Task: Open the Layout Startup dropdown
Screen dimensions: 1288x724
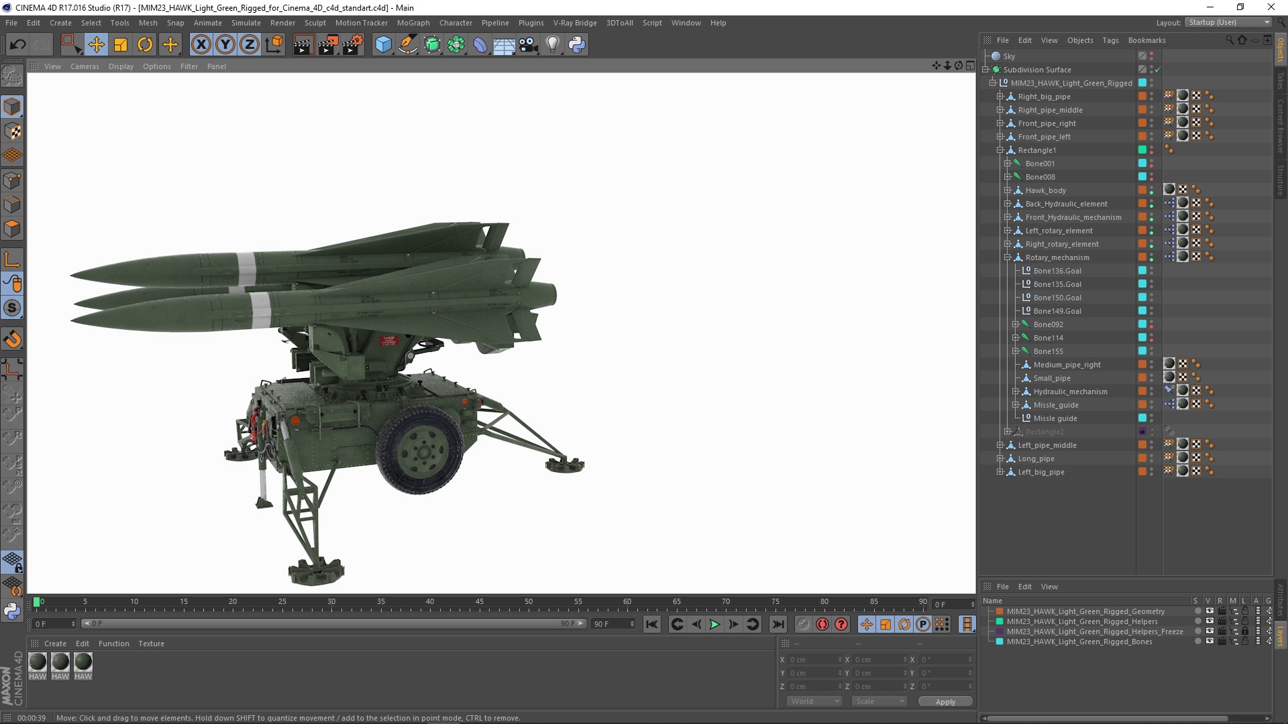Action: pos(1228,22)
